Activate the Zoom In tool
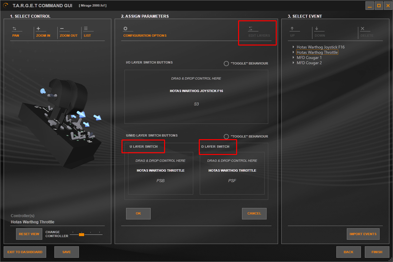 tap(39, 28)
